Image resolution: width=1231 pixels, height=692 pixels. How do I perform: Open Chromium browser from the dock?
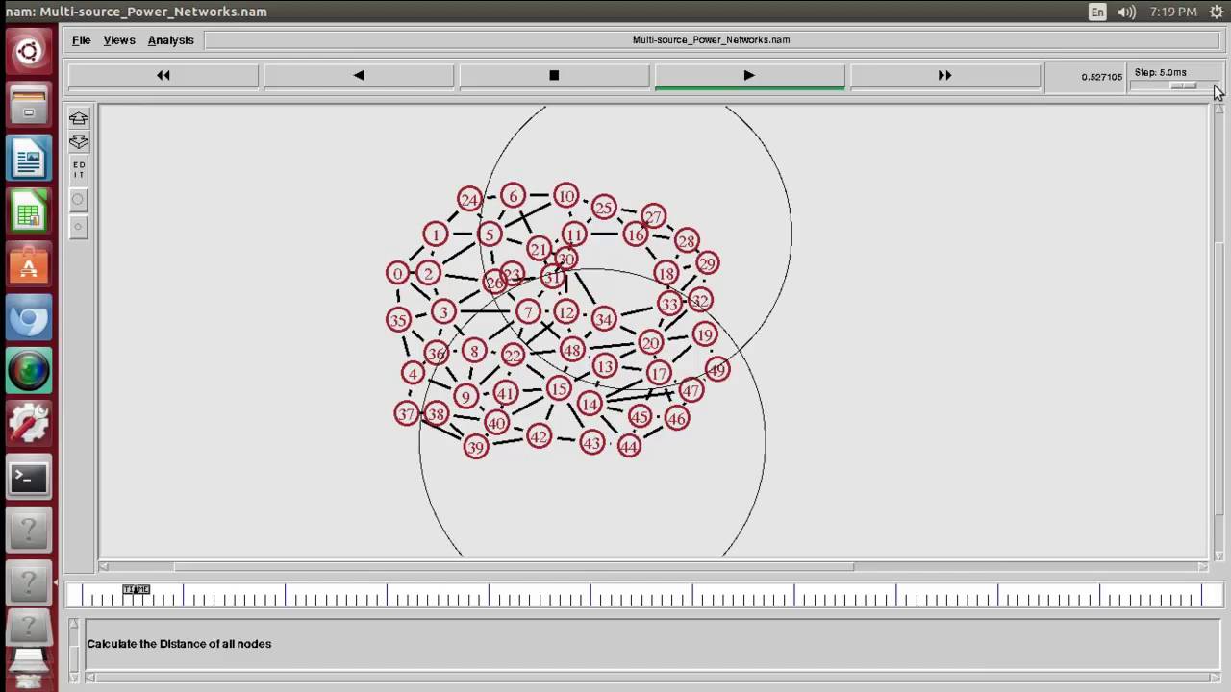tap(29, 317)
